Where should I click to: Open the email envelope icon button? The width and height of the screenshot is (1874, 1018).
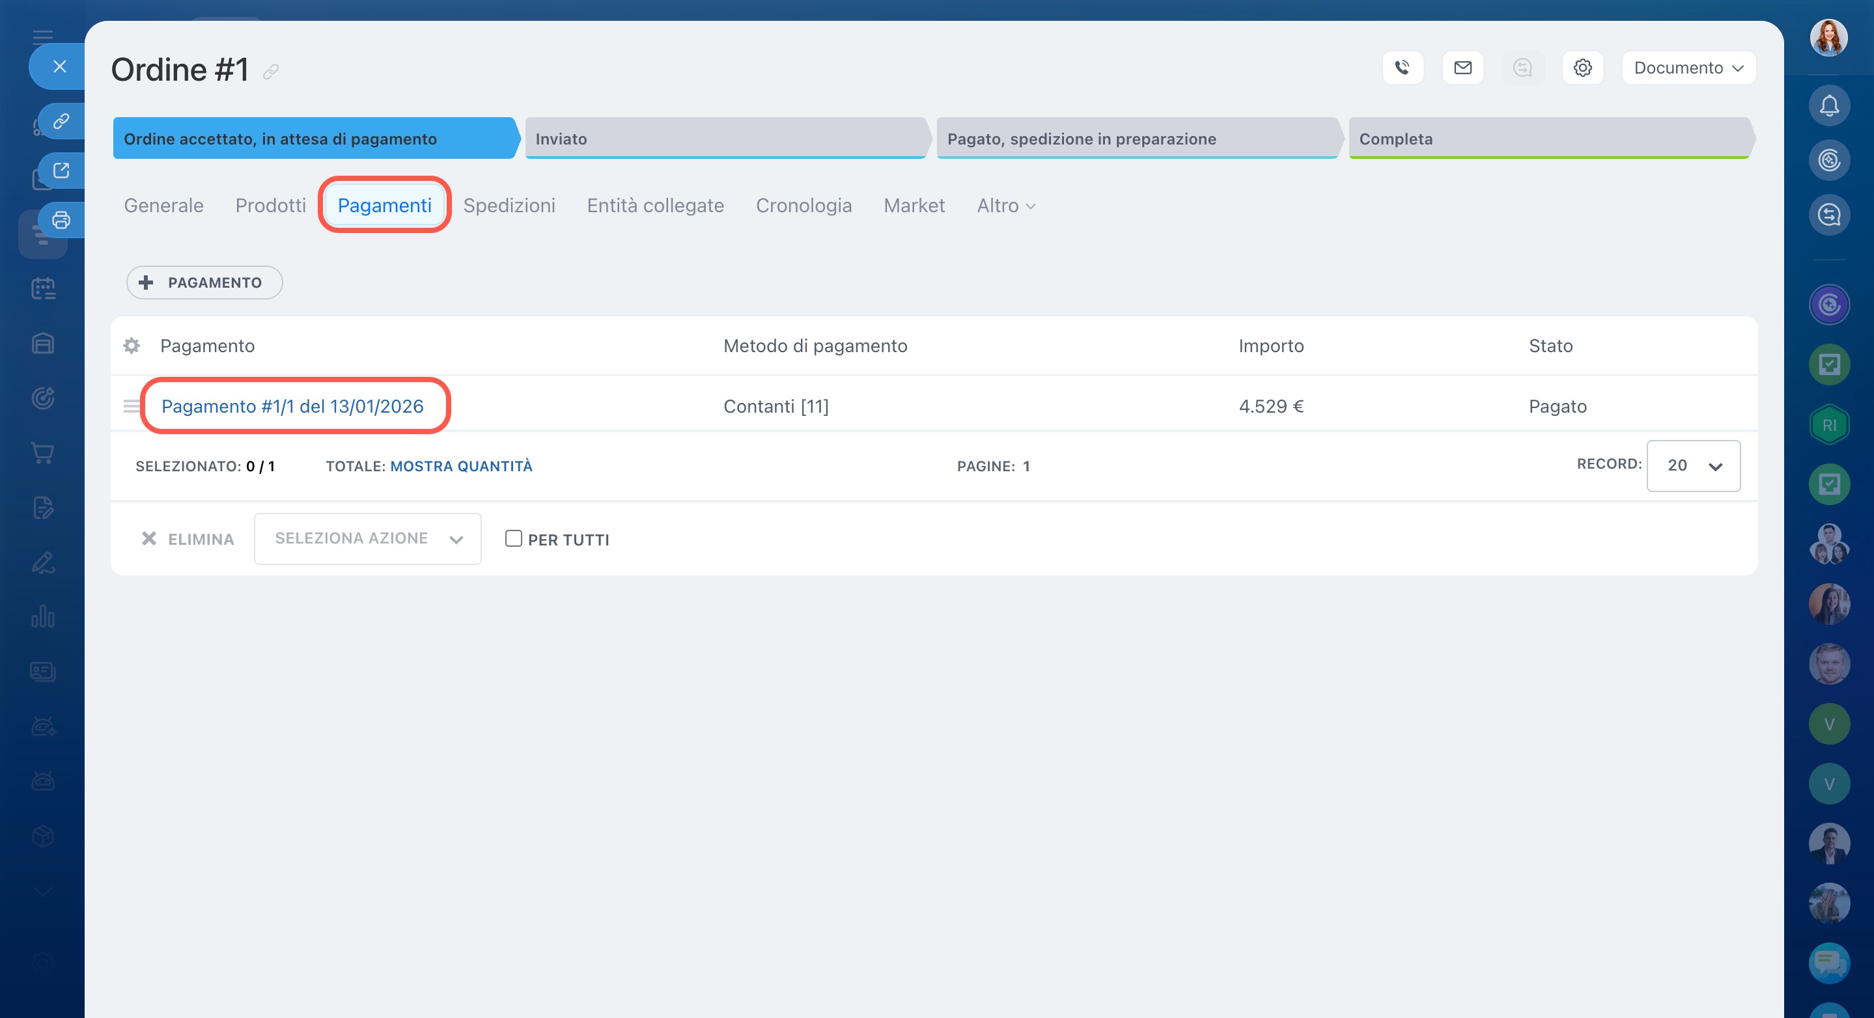pos(1462,68)
